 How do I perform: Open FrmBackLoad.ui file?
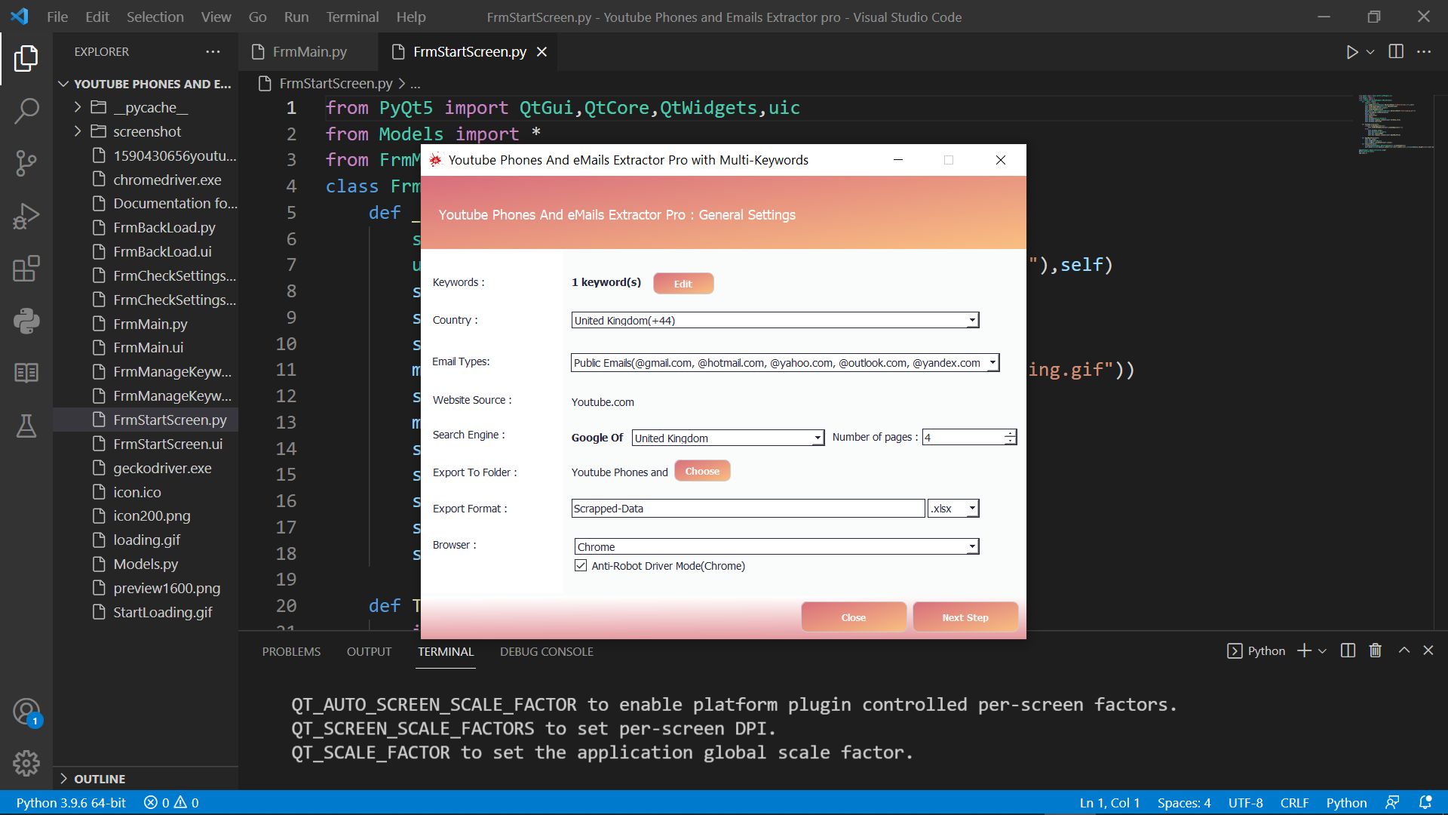[x=162, y=251]
